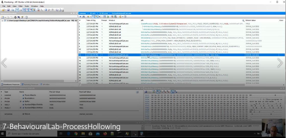Click the copy icon in Parameters panel

(137, 92)
